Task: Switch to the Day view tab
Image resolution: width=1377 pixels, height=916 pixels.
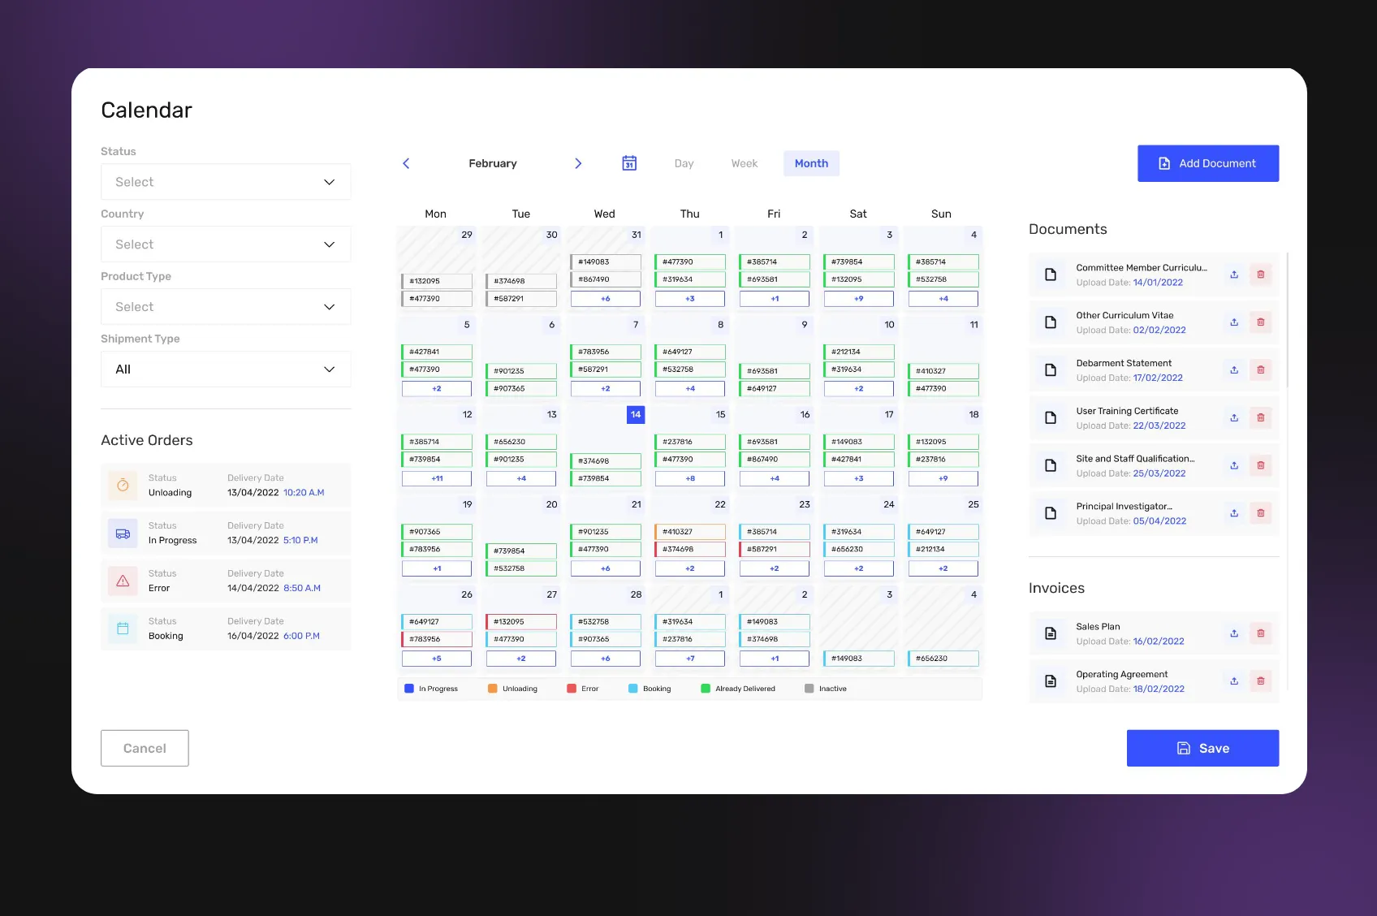Action: pyautogui.click(x=684, y=163)
